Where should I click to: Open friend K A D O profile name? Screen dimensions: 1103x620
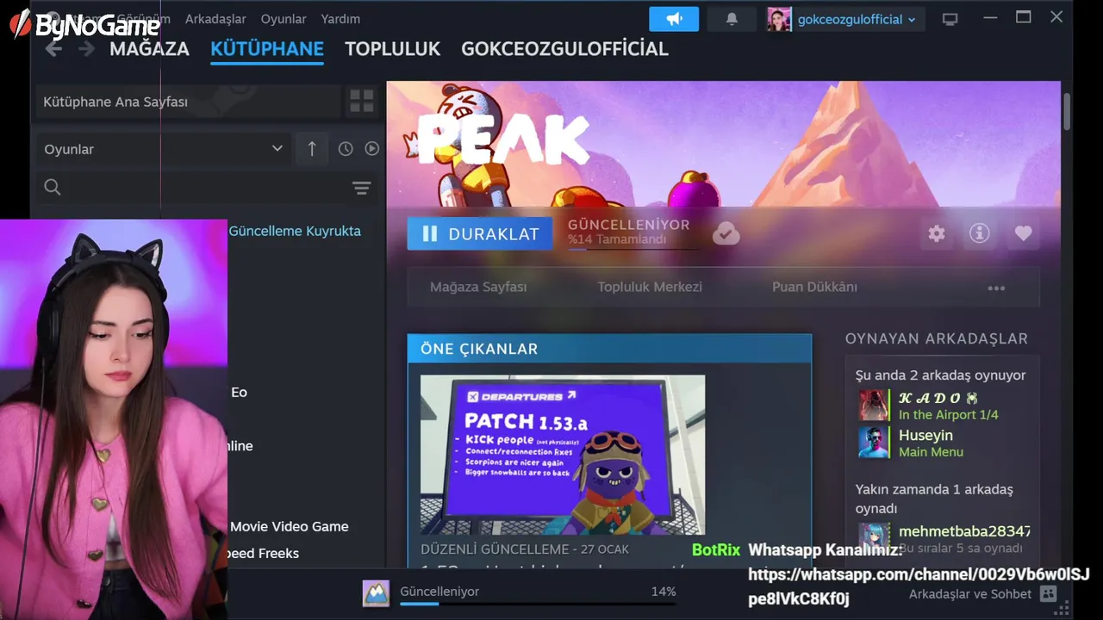point(938,398)
